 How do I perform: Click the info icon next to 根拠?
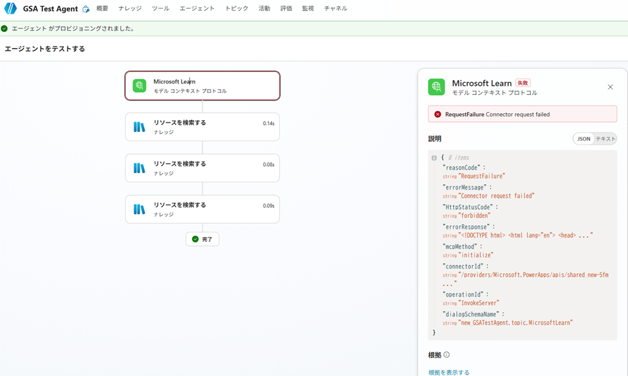[446, 355]
